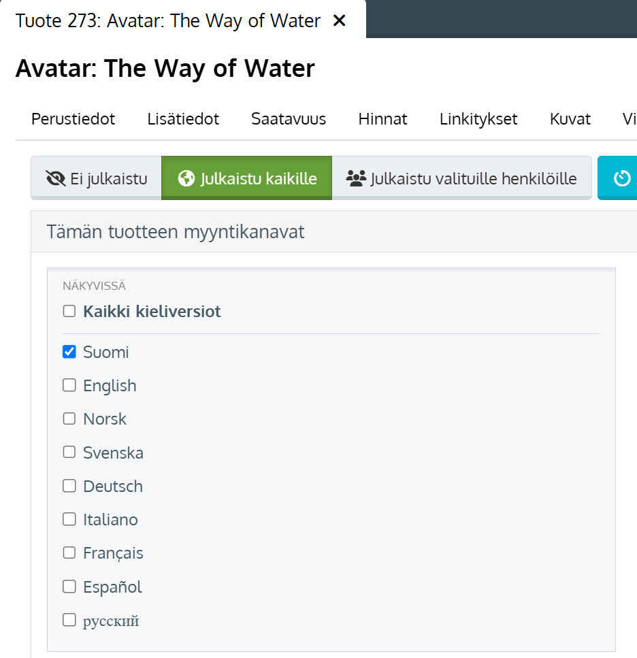Screen dimensions: 637x658
Task: Set publication status to Ei julkaistu
Action: tap(96, 178)
